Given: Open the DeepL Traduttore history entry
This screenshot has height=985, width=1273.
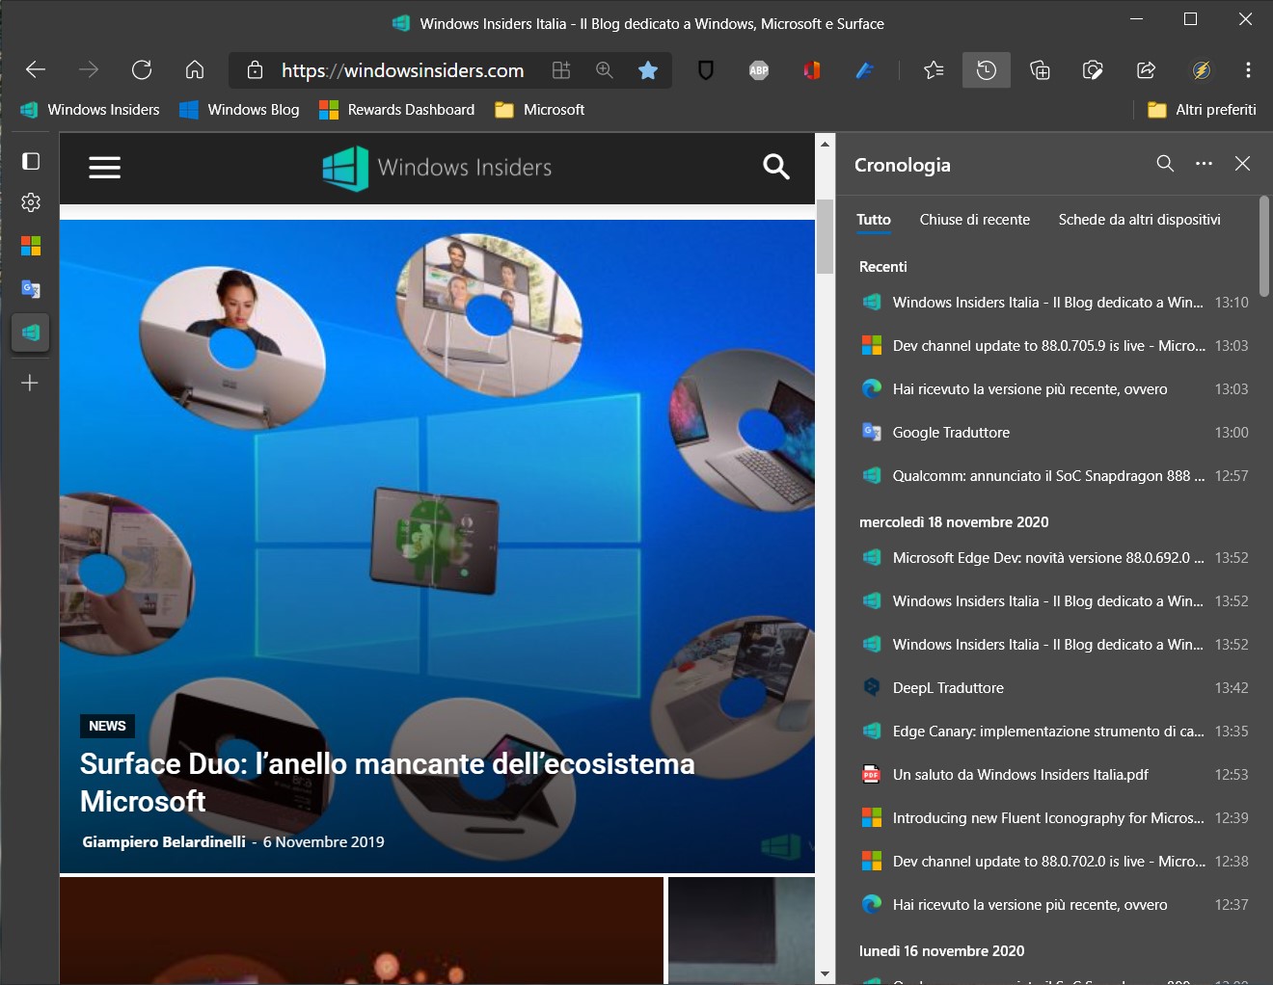Looking at the screenshot, I should pos(1053,688).
